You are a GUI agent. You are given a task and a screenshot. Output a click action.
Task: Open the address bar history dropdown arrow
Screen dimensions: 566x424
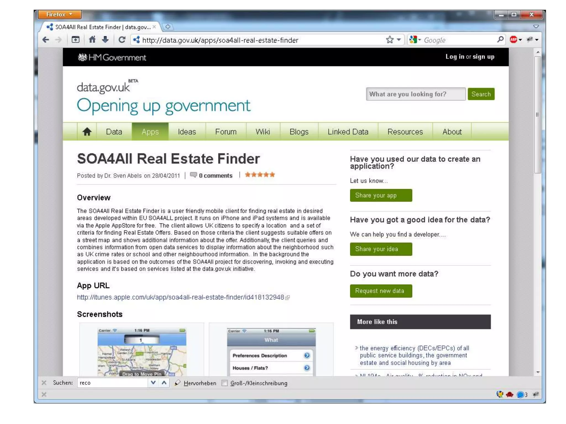(x=399, y=40)
